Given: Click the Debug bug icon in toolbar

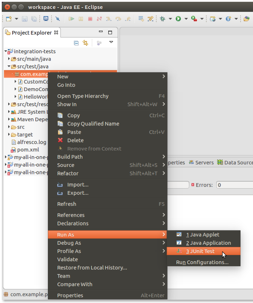Looking at the screenshot, I should coord(163,19).
